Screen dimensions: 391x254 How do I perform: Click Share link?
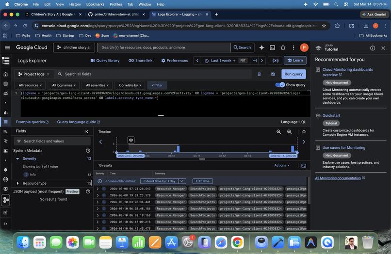140,61
